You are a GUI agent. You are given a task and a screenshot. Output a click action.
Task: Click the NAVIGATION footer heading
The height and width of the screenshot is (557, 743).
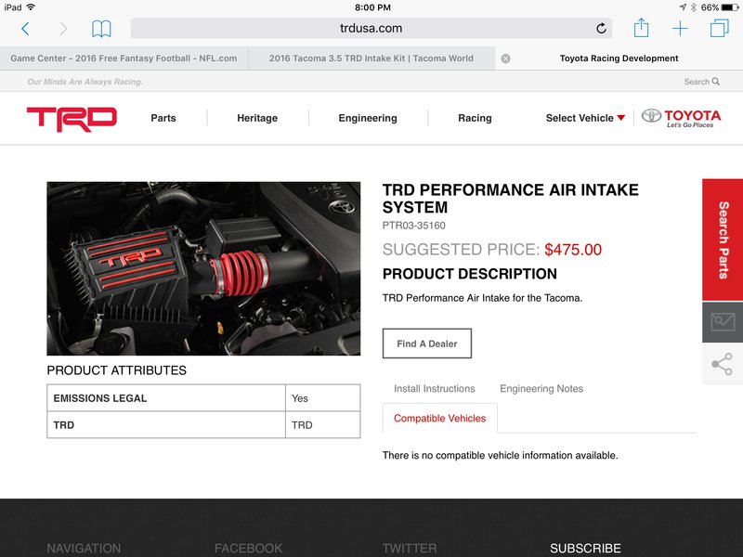click(x=84, y=549)
